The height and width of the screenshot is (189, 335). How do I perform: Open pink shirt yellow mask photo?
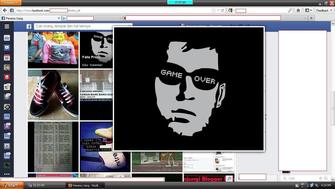(53, 50)
